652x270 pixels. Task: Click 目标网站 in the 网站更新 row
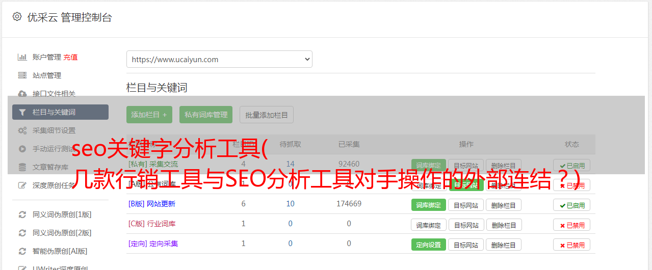click(466, 205)
